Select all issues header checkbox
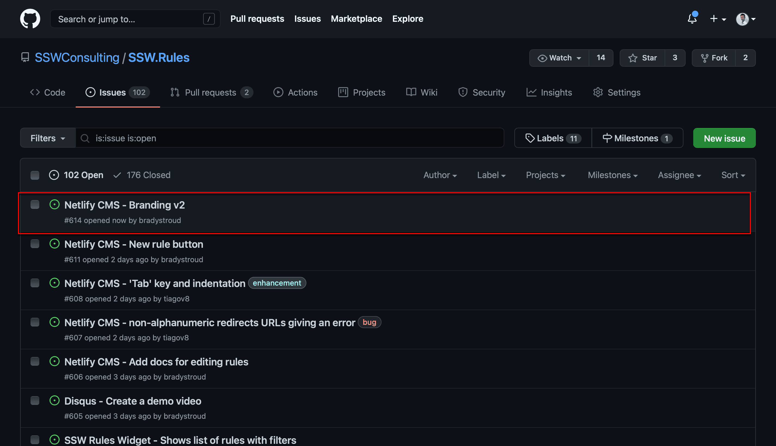This screenshot has height=446, width=776. click(35, 175)
